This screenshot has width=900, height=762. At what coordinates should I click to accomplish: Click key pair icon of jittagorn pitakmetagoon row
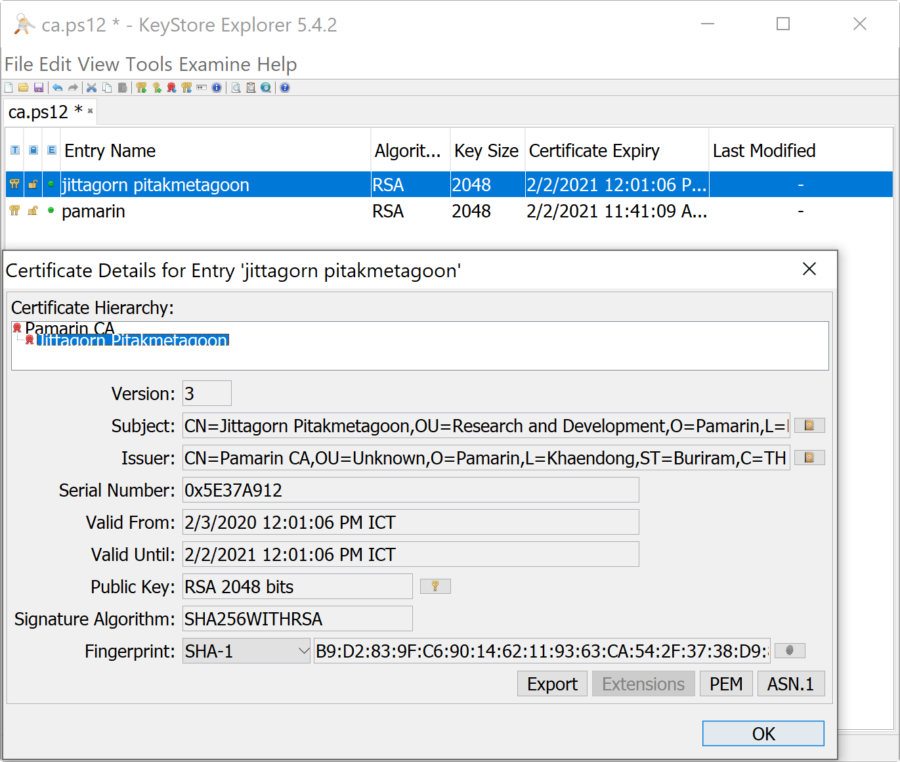[14, 185]
